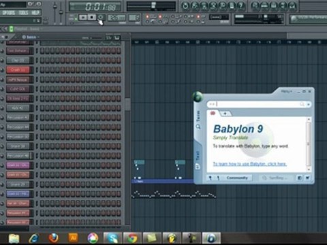This screenshot has width=327, height=245.
Task: Open the Babylon Menu dropdown
Action: pos(286,91)
